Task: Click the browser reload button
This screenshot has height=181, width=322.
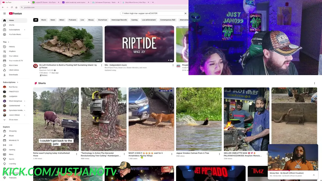Action: tap(12, 7)
